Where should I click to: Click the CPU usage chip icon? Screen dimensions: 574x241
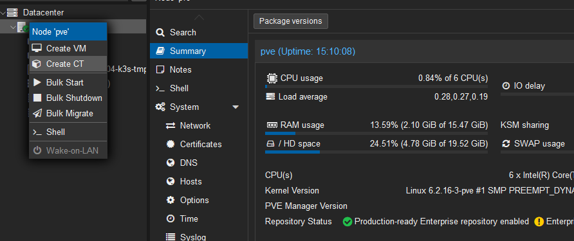272,78
